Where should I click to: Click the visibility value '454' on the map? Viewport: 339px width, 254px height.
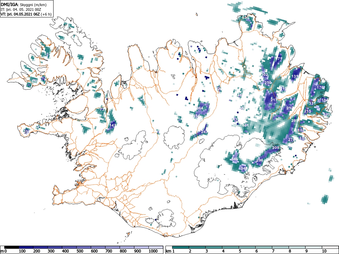point(197,116)
